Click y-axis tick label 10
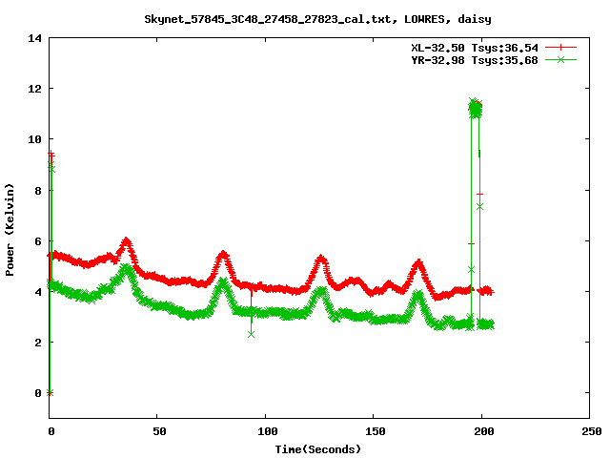Screen dimensions: 610x458 tap(34, 139)
